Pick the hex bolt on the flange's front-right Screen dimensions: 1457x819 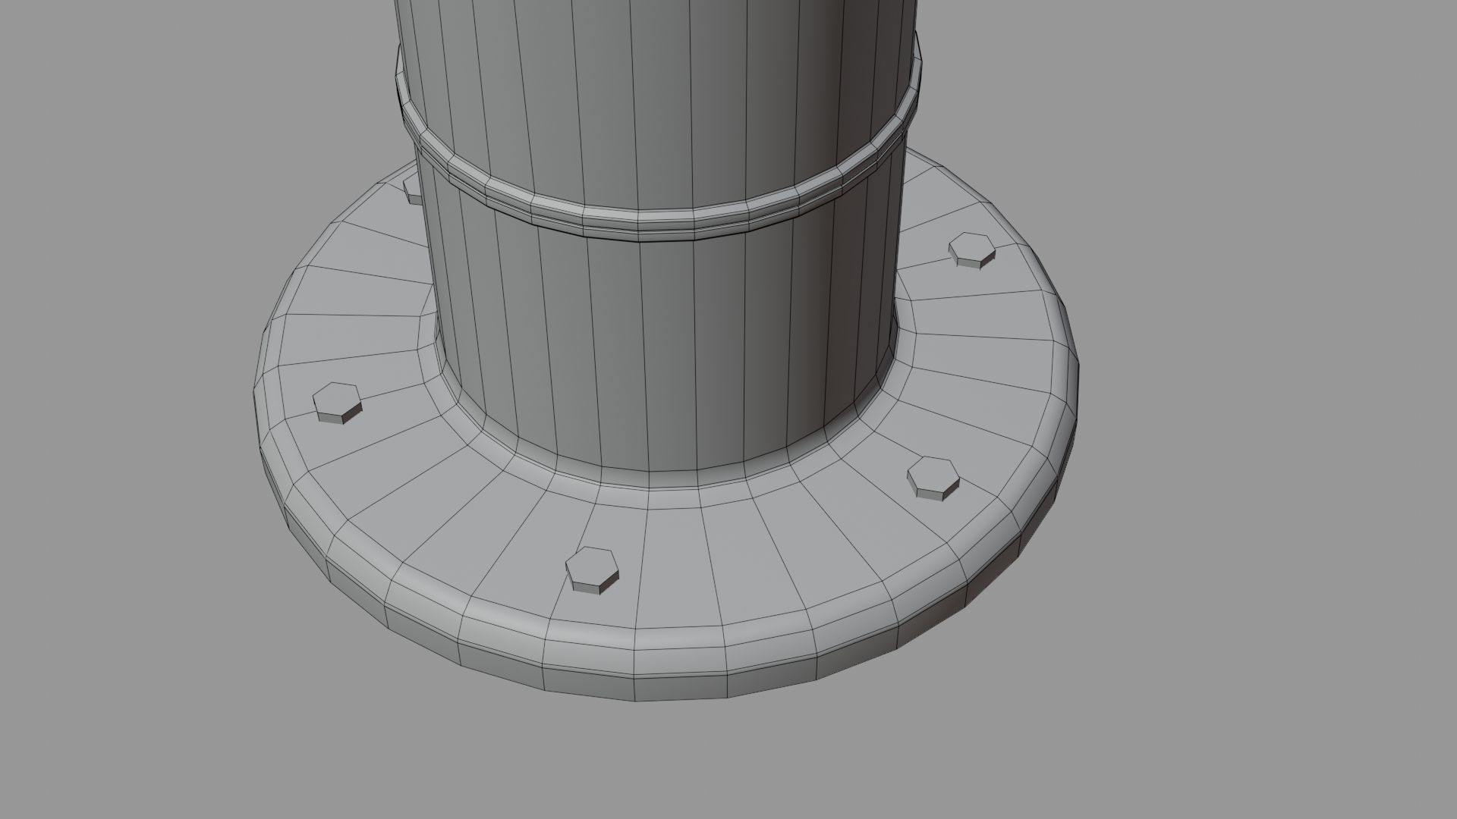coord(933,478)
